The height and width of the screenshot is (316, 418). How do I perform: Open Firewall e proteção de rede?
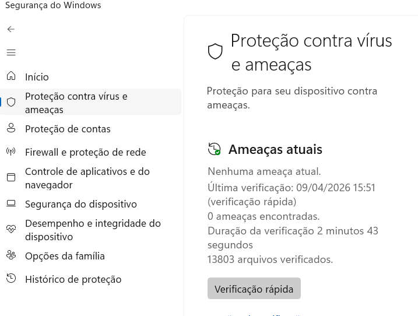point(85,152)
